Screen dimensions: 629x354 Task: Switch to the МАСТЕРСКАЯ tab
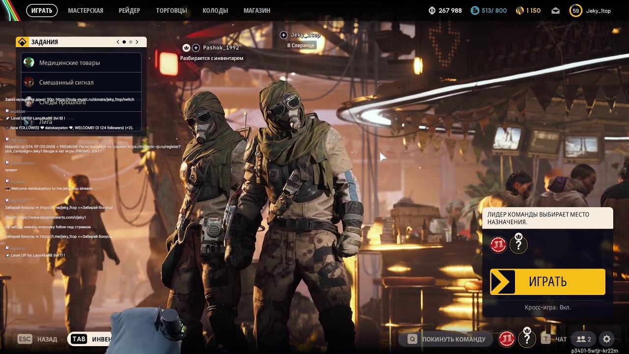click(x=86, y=10)
